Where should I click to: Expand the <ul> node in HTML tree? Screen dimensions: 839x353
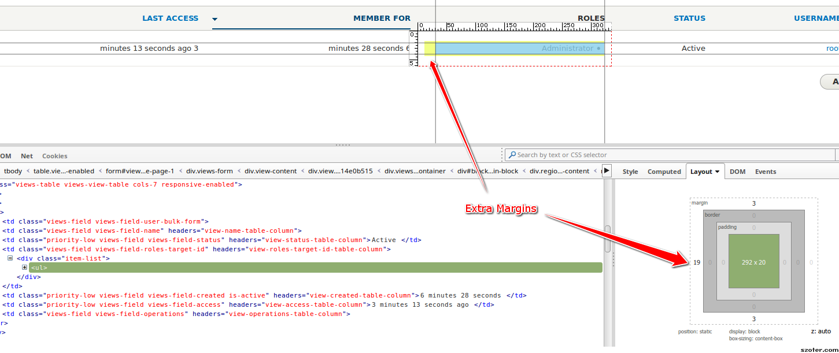coord(25,267)
